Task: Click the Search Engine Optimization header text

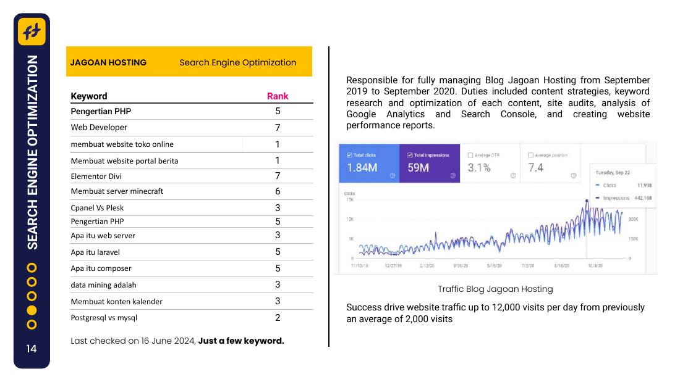Action: (237, 62)
